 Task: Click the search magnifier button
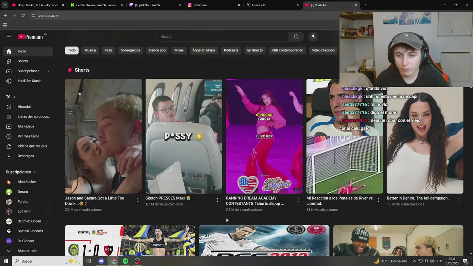pos(296,37)
